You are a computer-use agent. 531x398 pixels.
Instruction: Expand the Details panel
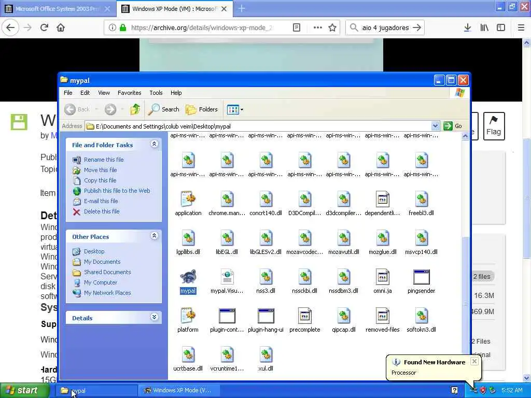click(154, 317)
